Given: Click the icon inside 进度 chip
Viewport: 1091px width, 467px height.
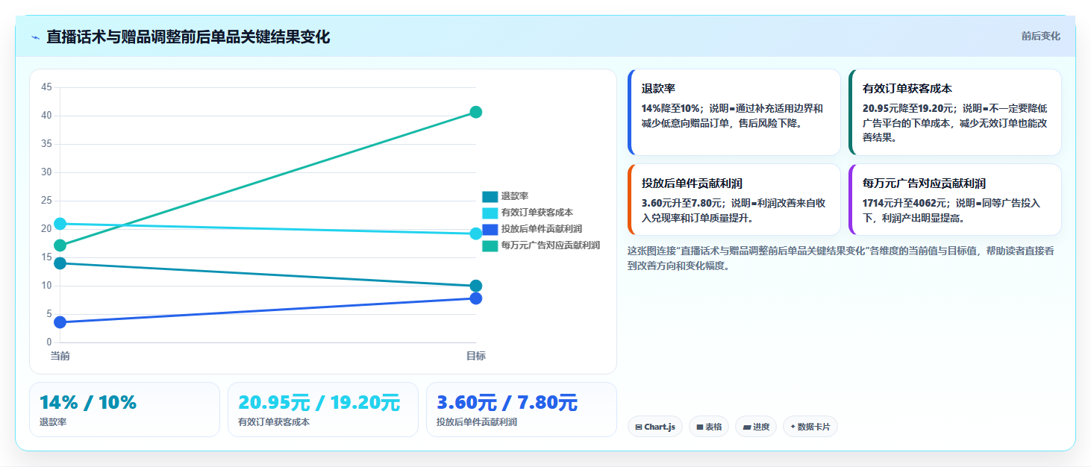Looking at the screenshot, I should [747, 427].
